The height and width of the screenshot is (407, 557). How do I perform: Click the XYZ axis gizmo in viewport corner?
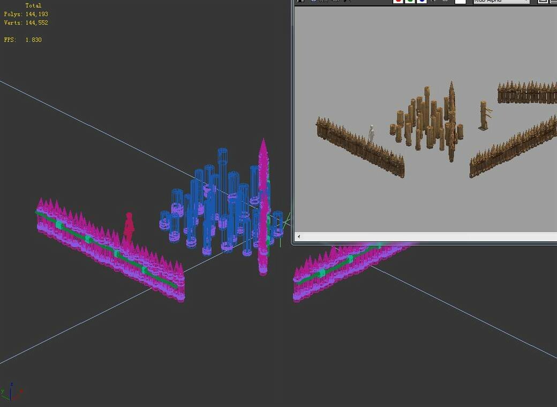(x=11, y=391)
